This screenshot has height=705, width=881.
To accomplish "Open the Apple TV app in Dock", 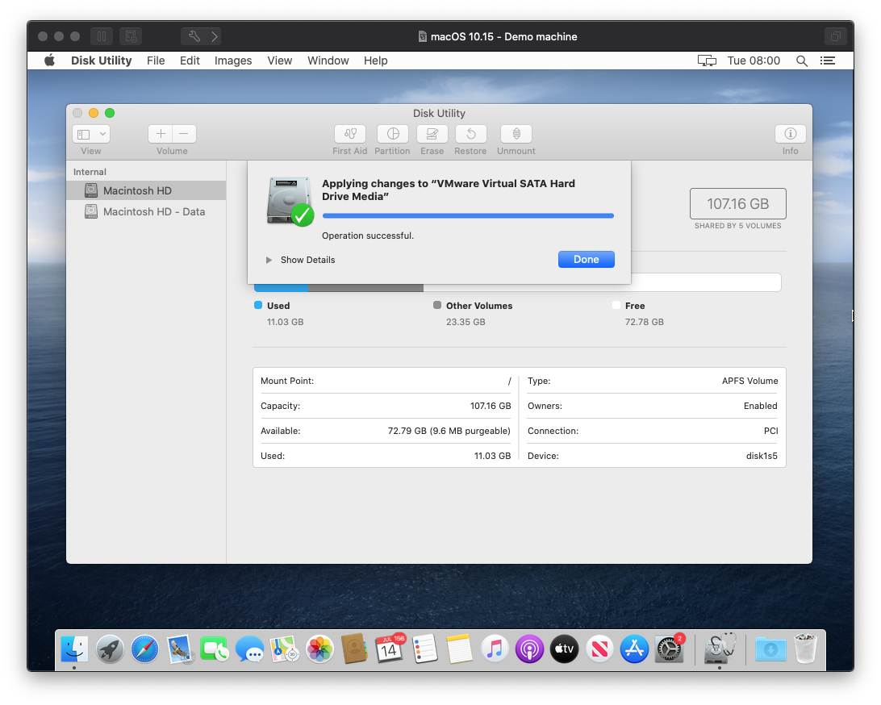I will (565, 649).
